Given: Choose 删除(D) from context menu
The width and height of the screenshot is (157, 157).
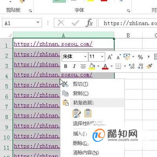Looking at the screenshot, I should click(81, 143).
